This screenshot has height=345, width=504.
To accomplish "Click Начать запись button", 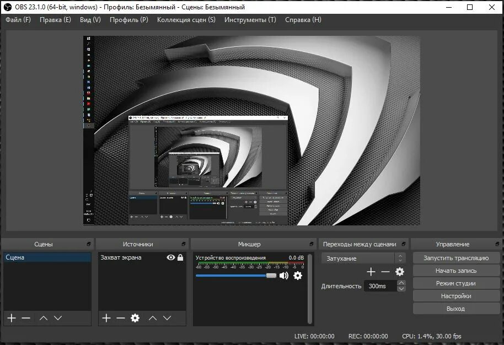I will [x=456, y=271].
